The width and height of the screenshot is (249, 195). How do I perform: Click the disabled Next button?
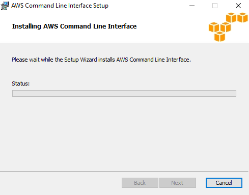click(x=178, y=183)
